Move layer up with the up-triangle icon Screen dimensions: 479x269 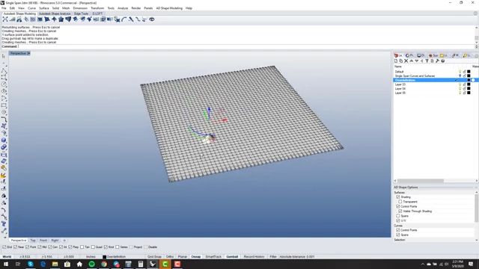[x=411, y=61]
